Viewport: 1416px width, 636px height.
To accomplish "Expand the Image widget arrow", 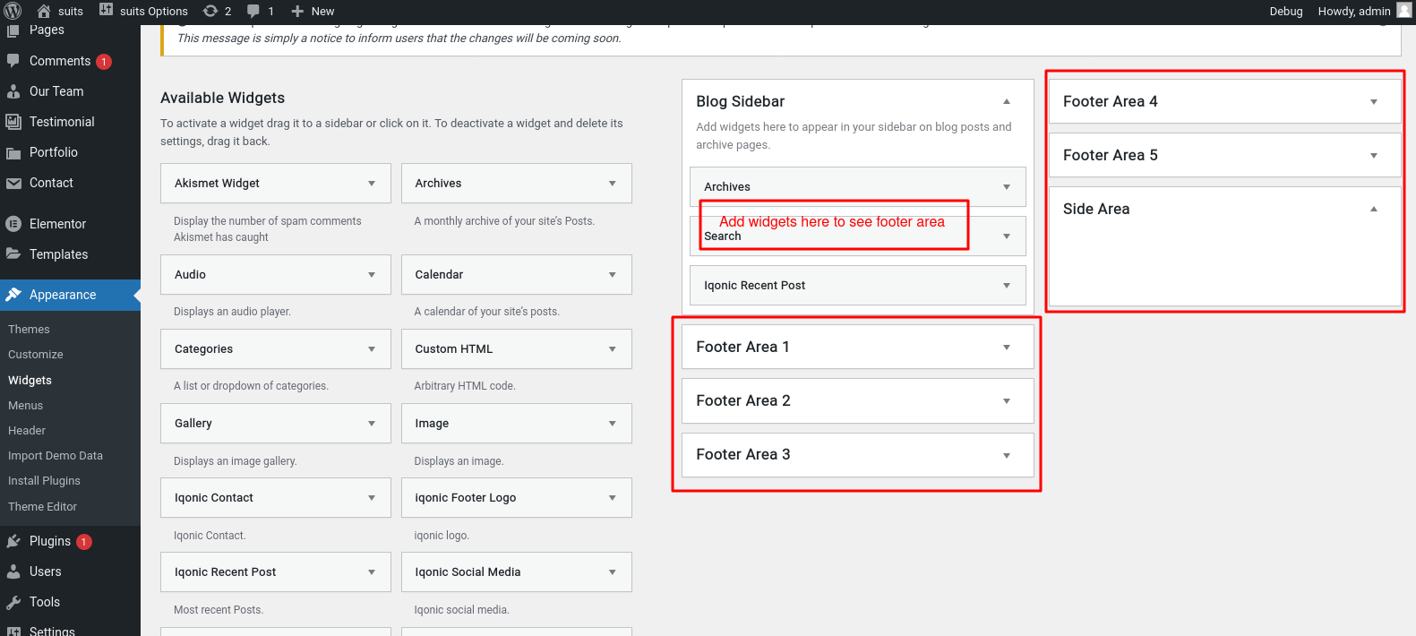I will click(x=613, y=424).
